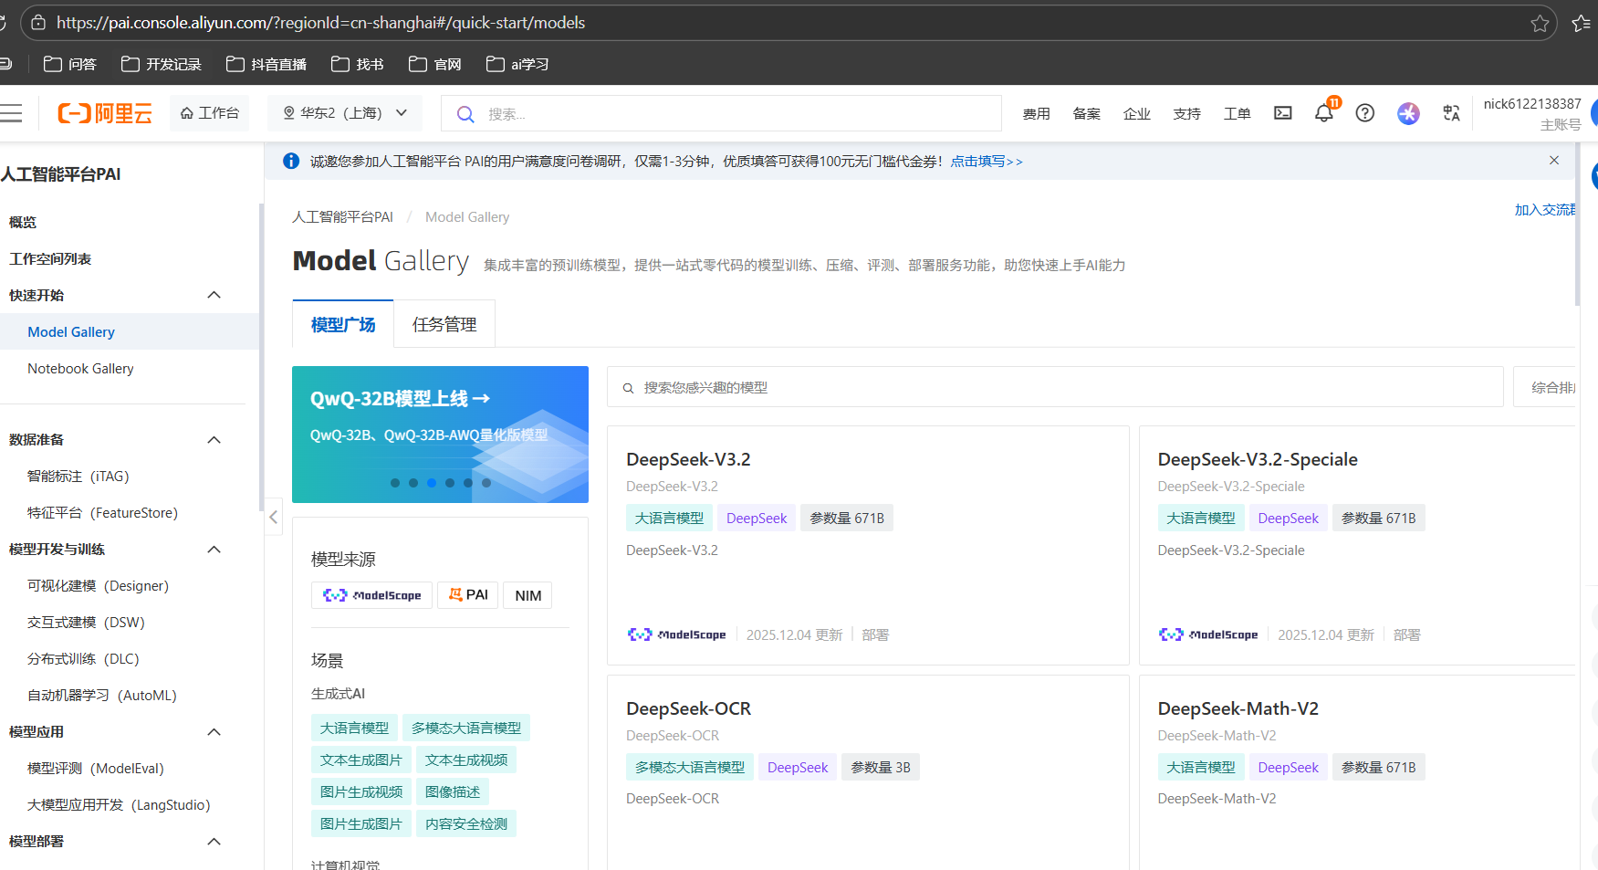Open the 备案 header menu
The height and width of the screenshot is (870, 1598).
coord(1086,114)
